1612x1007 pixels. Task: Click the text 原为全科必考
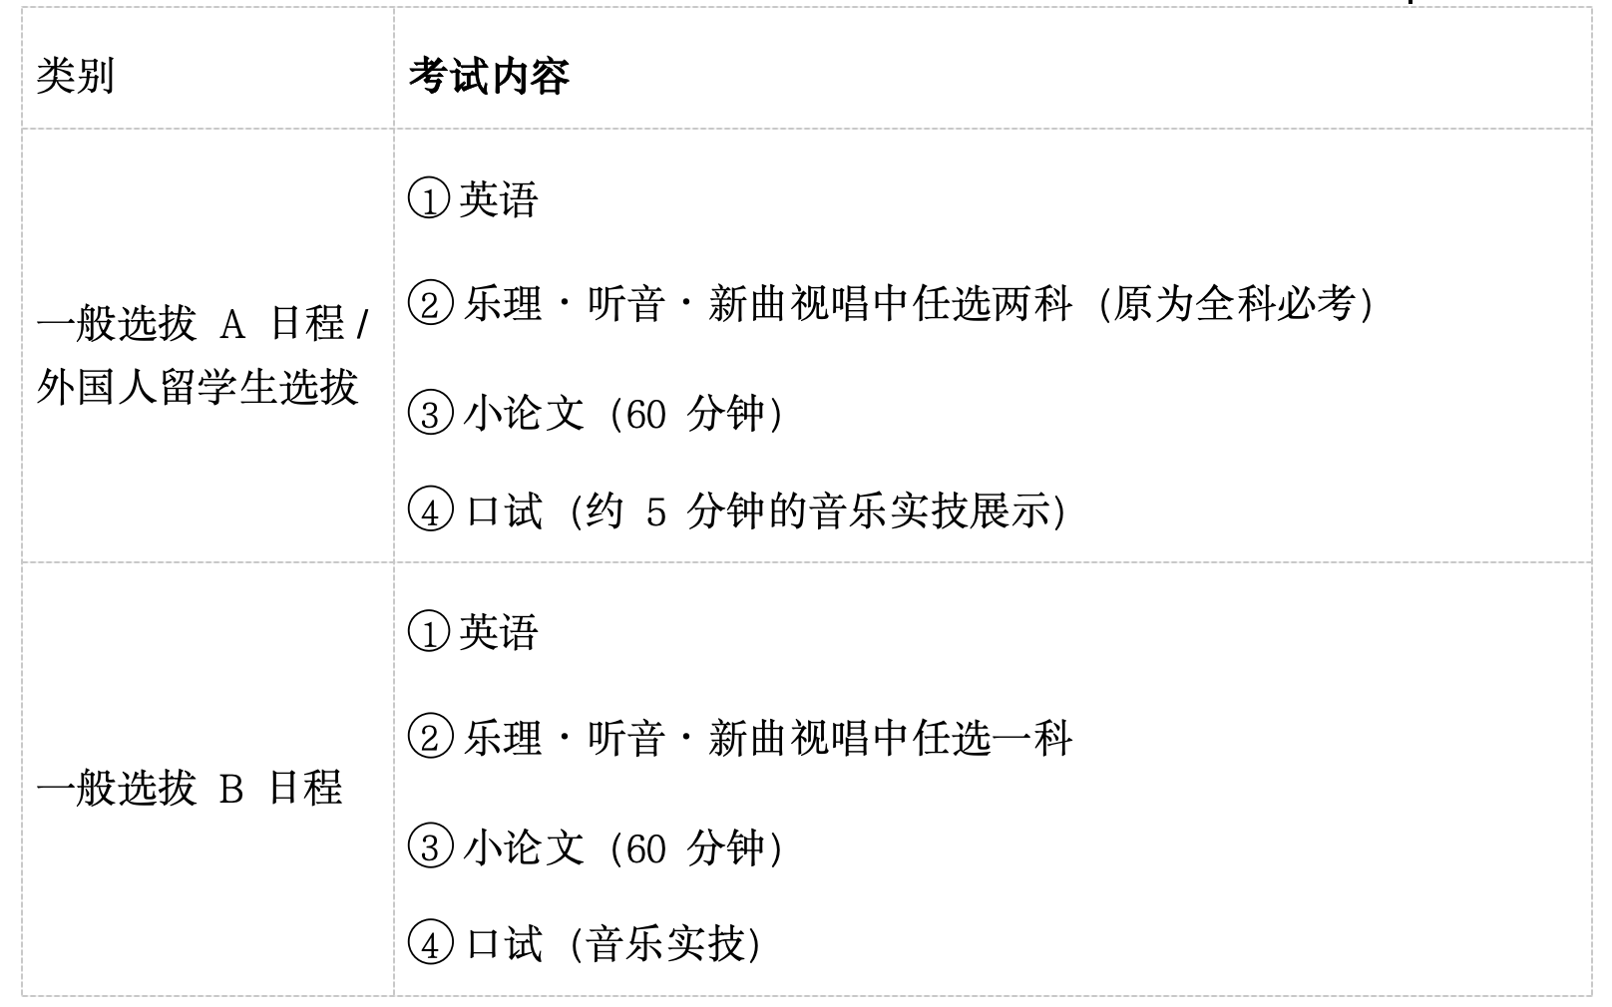(1234, 303)
